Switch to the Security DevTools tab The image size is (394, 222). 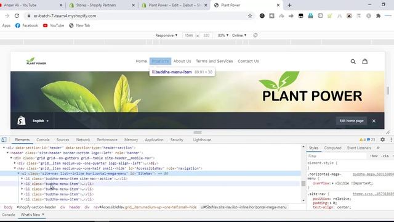pyautogui.click(x=177, y=140)
